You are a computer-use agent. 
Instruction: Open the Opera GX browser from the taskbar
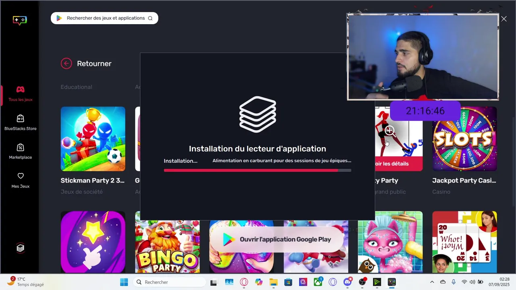pyautogui.click(x=244, y=282)
